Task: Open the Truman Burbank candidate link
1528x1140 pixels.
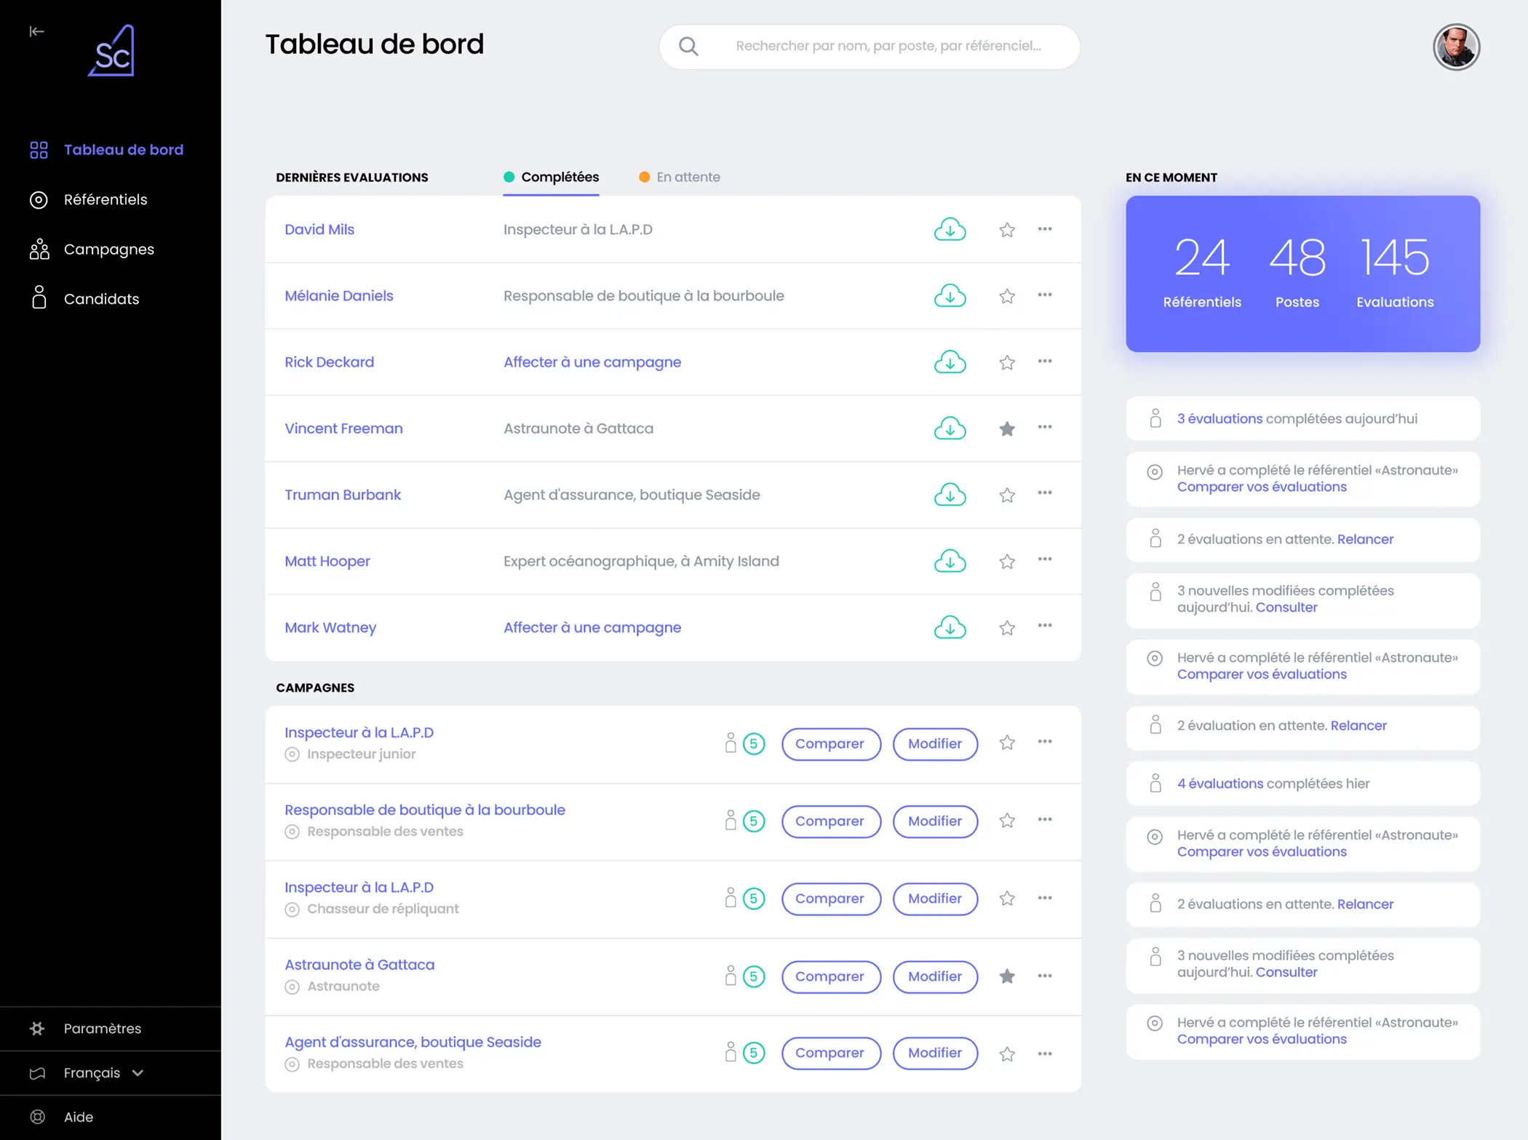Action: [343, 495]
